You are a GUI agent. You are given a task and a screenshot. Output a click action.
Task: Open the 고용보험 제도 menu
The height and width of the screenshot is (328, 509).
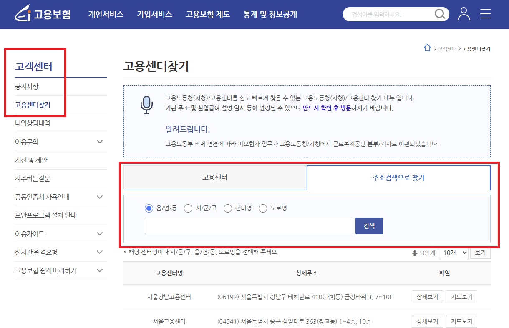tap(208, 14)
